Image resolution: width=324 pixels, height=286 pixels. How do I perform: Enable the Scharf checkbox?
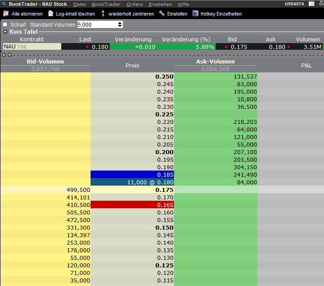(x=5, y=24)
